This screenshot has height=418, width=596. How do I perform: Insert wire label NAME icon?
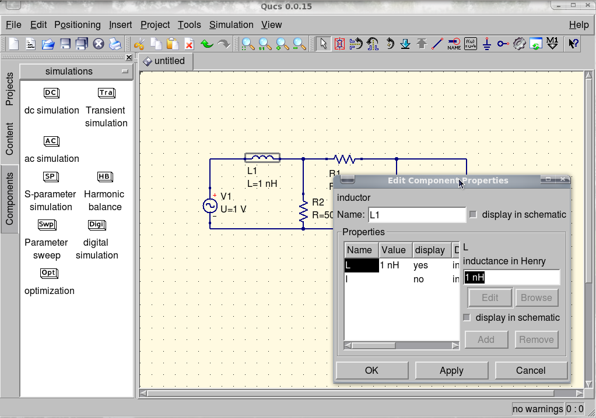[x=454, y=44]
